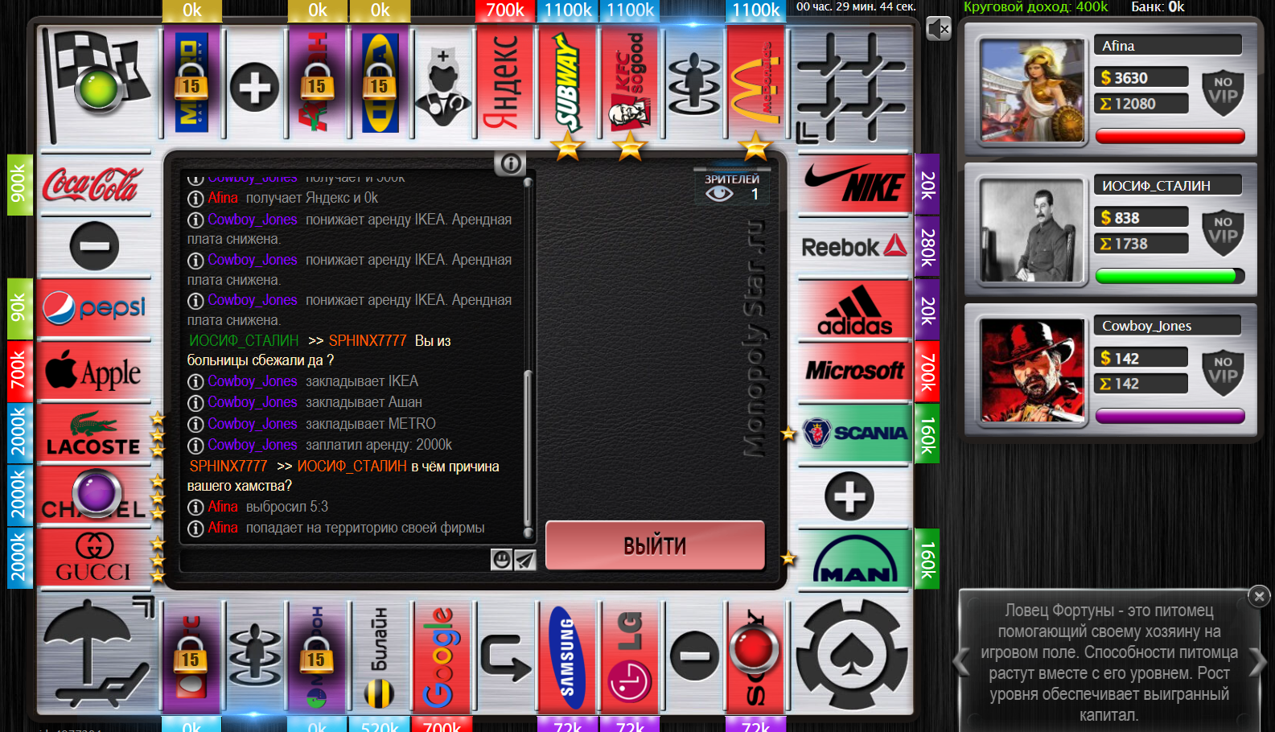Open Cowboy_Jones's player avatar
This screenshot has height=732, width=1275.
[x=1032, y=371]
